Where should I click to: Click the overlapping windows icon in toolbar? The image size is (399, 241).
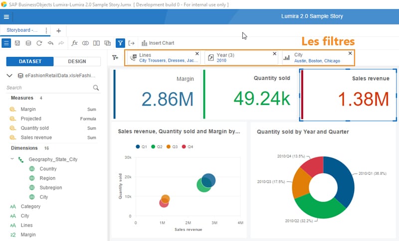(108, 43)
